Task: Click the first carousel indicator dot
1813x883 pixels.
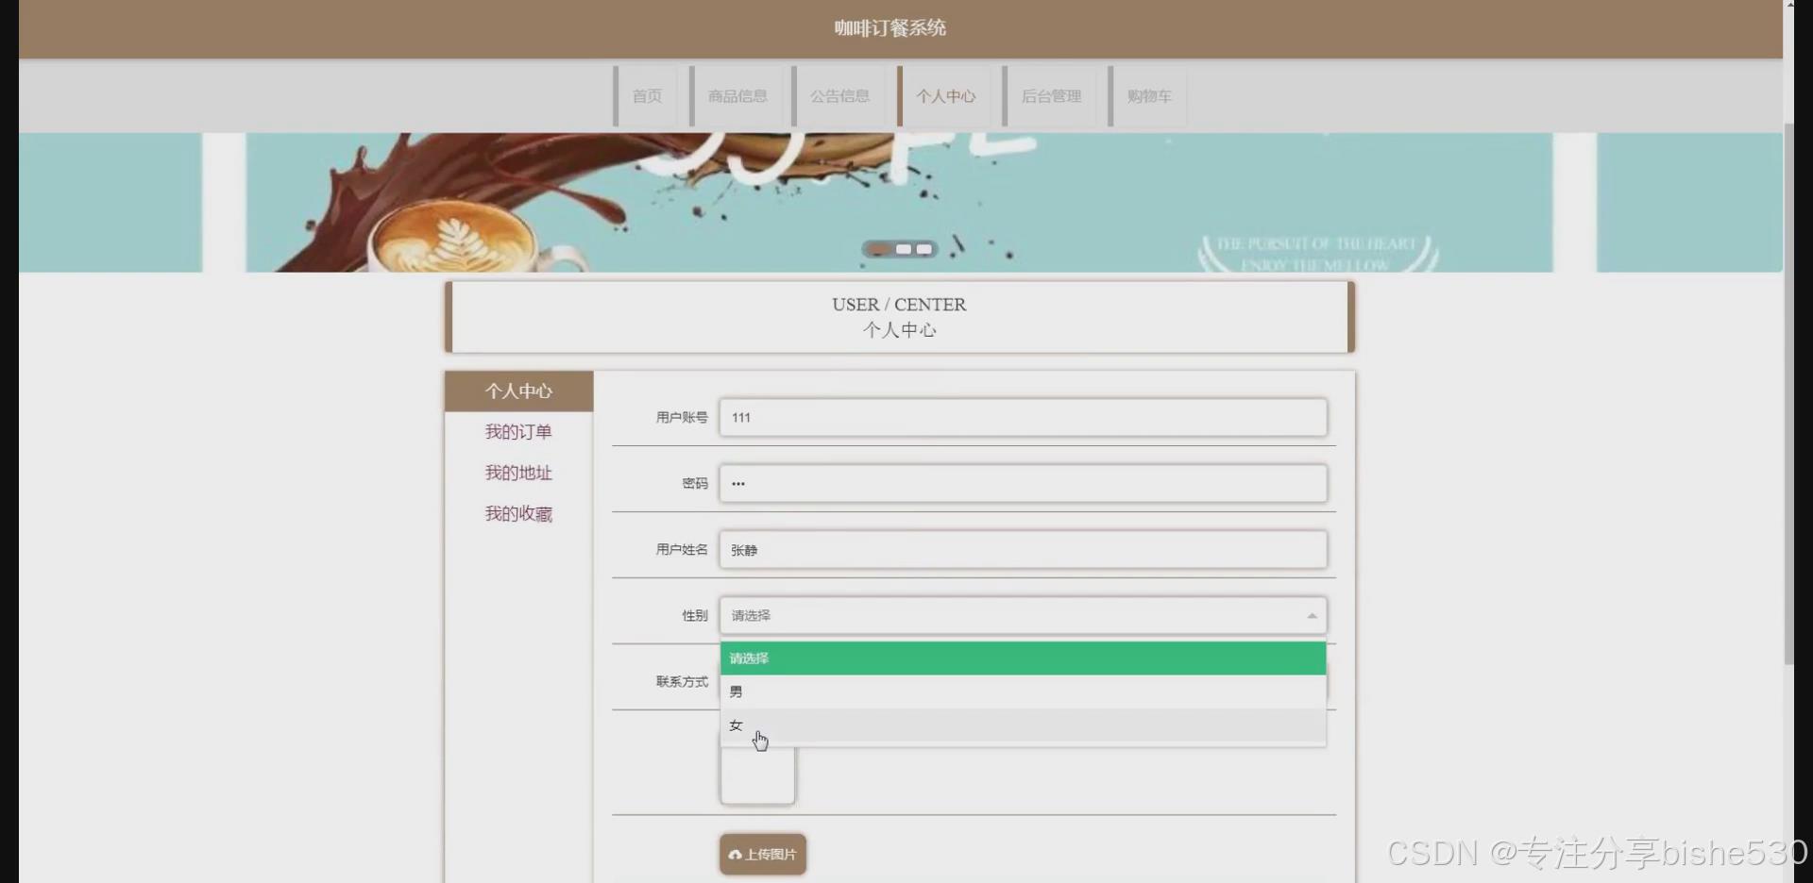Action: [879, 249]
